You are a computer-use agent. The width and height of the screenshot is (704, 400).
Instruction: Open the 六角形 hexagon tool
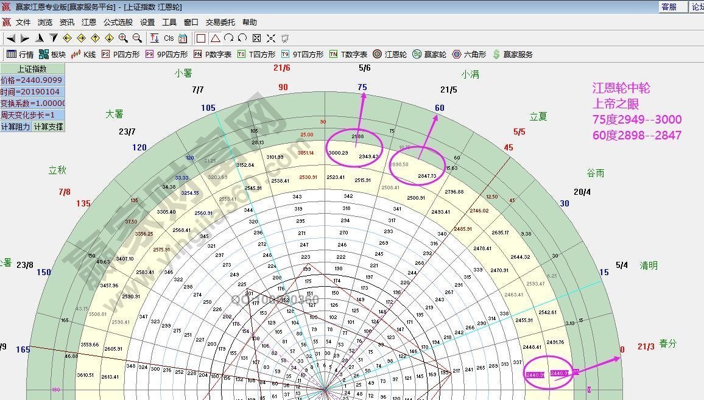(469, 54)
